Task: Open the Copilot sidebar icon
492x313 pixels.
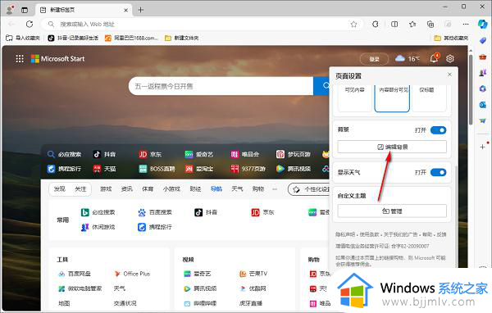Action: [x=483, y=24]
